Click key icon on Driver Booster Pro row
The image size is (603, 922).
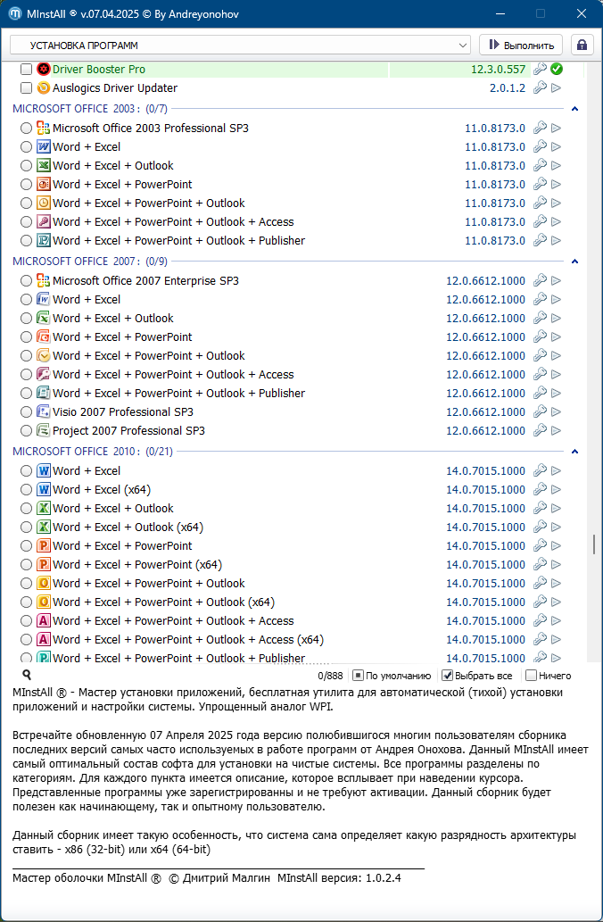[x=541, y=70]
